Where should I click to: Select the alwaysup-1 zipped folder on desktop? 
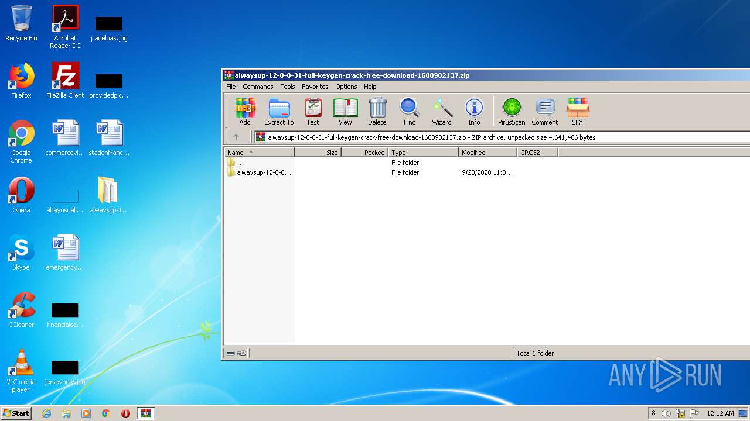pos(109,195)
